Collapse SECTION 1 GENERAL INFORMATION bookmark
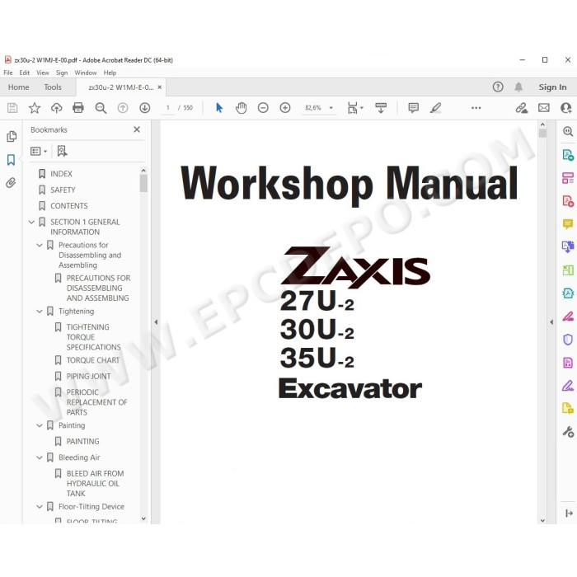 point(31,222)
